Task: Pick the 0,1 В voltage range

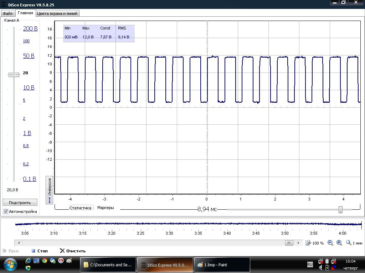Action: [x=30, y=179]
